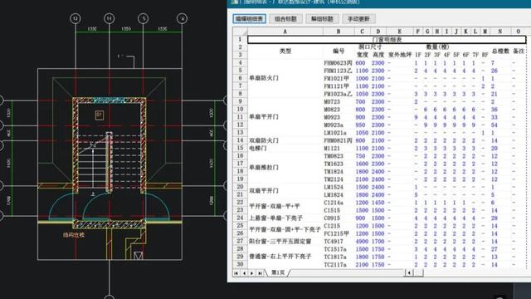Go to last sheet navigation arrow

pyautogui.click(x=260, y=273)
